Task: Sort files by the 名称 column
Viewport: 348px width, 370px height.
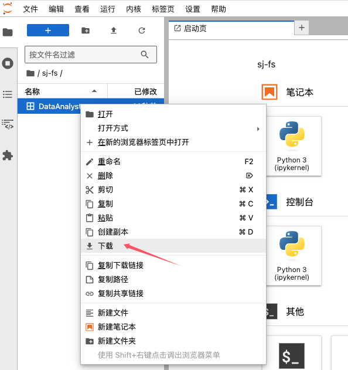Action: 63,91
